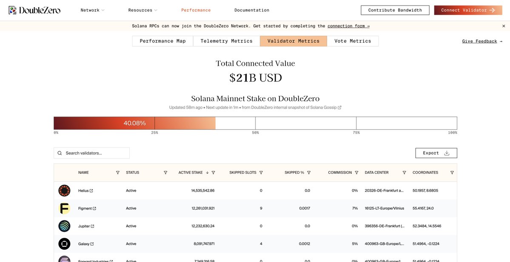Viewport: 510px width, 262px height.
Task: Click the Search validators input field
Action: [94, 153]
